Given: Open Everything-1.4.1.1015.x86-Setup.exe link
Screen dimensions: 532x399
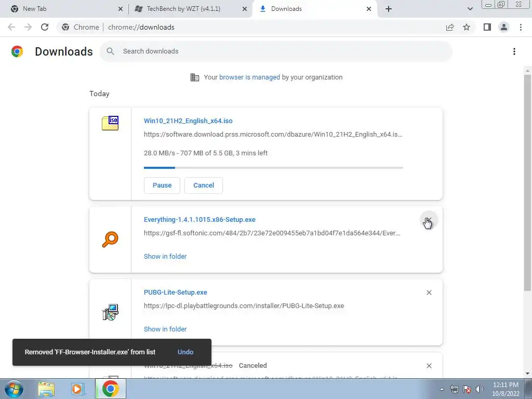Looking at the screenshot, I should coord(199,220).
